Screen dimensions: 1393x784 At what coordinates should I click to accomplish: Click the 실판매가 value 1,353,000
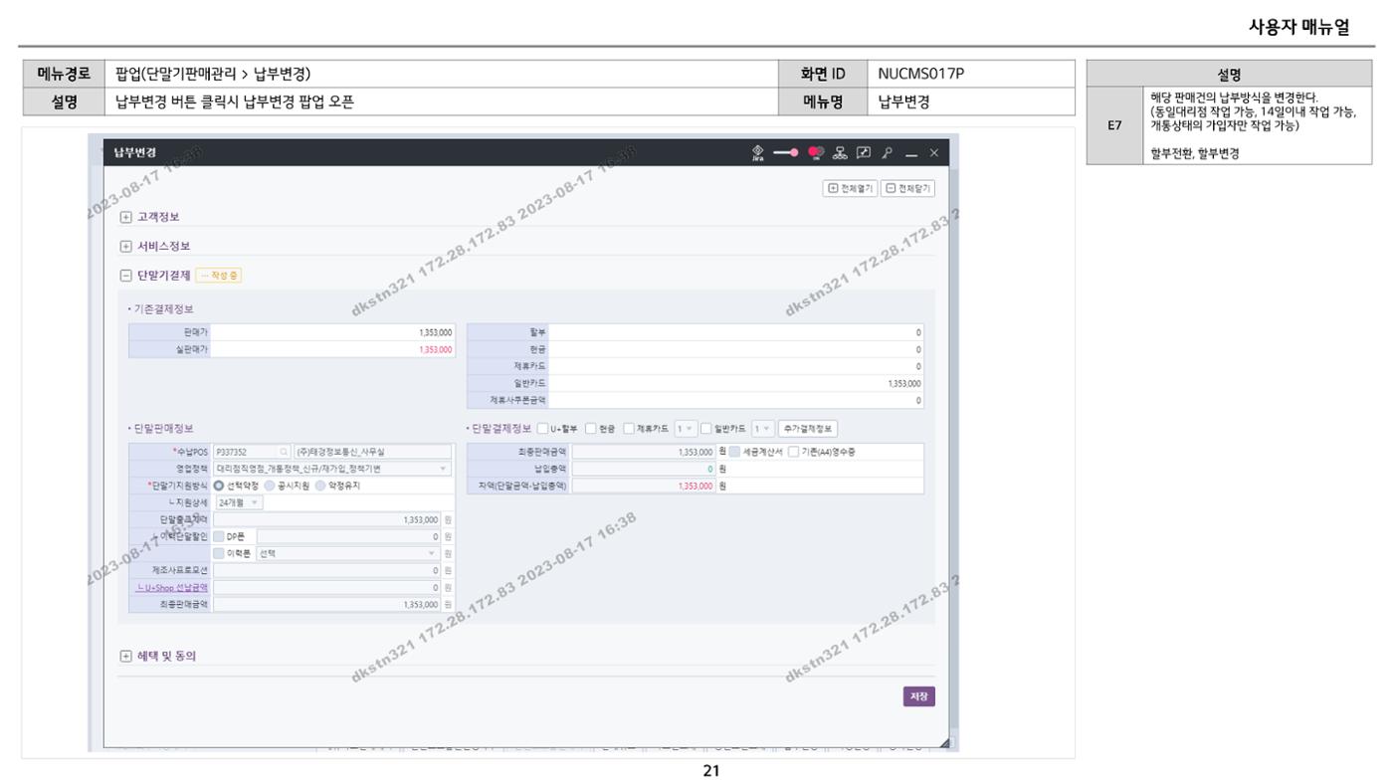tap(438, 349)
